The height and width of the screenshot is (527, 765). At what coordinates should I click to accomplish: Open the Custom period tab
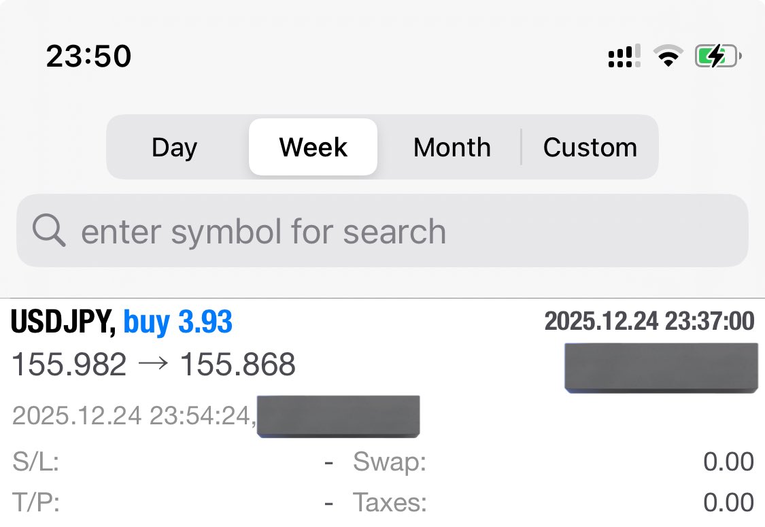[590, 147]
